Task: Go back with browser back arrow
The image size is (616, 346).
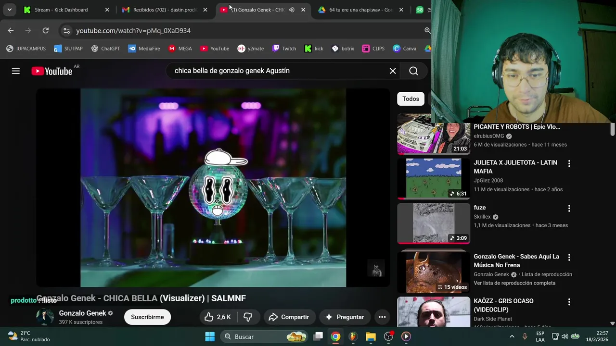Action: point(11,30)
